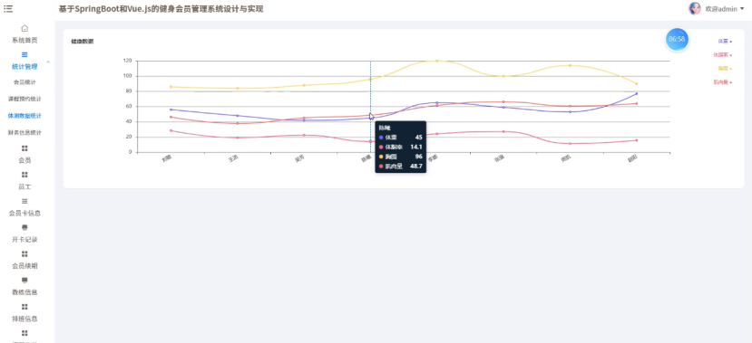
Task: Open the 欢迎admin user dropdown arrow
Action: click(742, 9)
